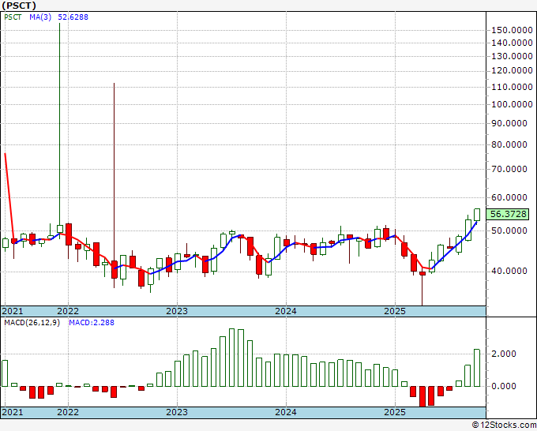The image size is (537, 431).
Task: Click the highlighted current price 56.3728
Action: coord(508,214)
